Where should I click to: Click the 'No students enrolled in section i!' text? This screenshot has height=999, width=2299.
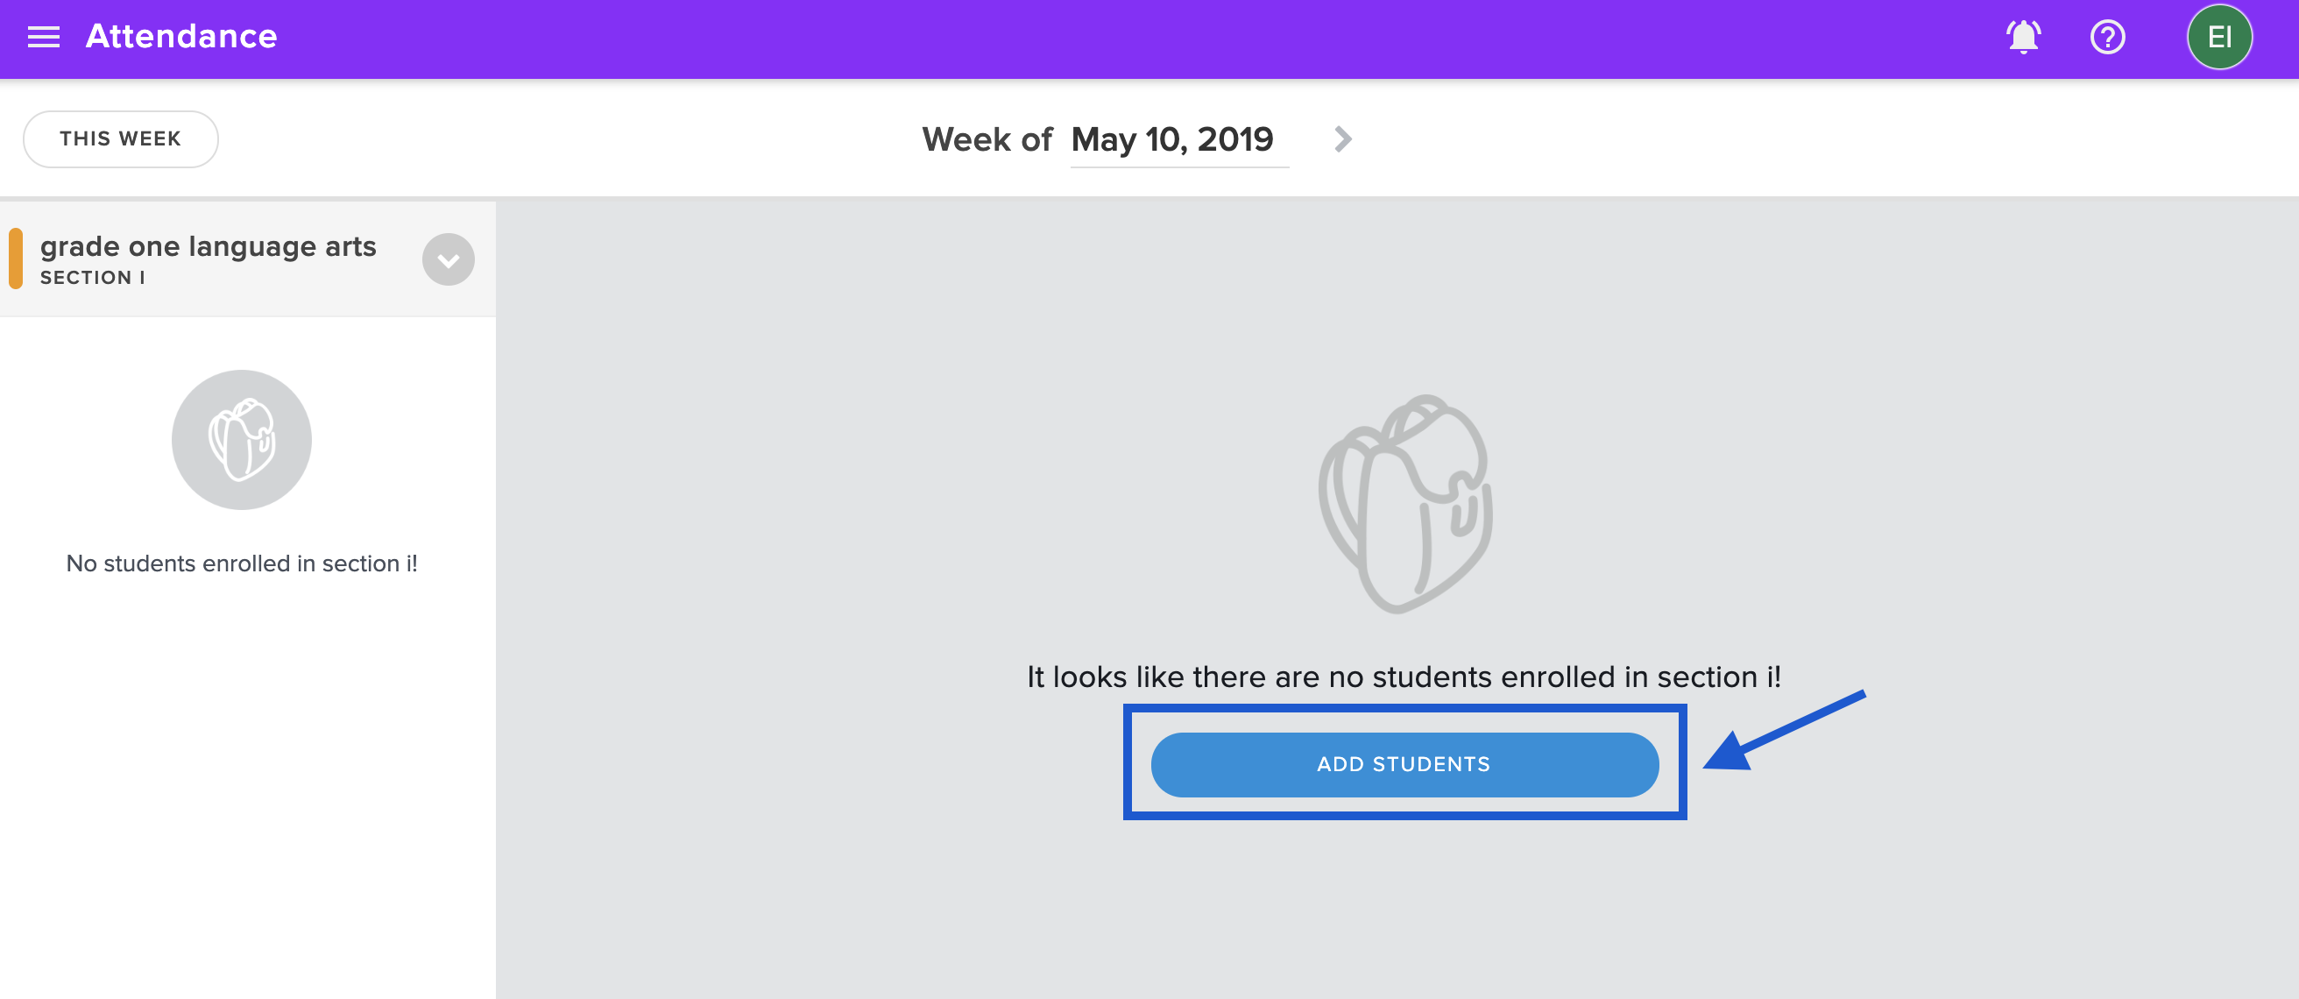[242, 563]
